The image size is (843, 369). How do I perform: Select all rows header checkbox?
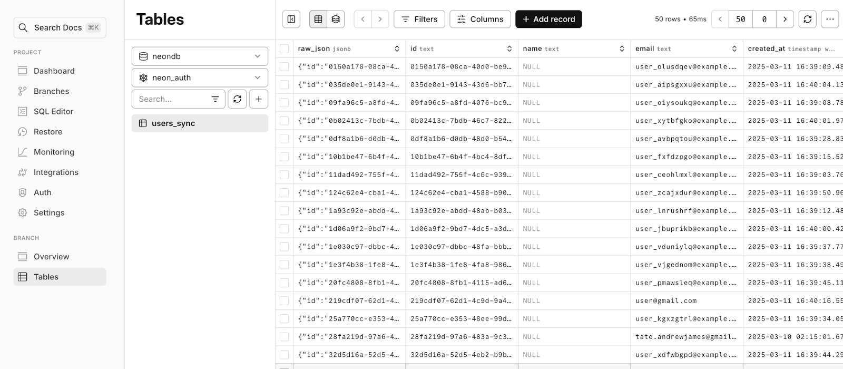pos(285,48)
